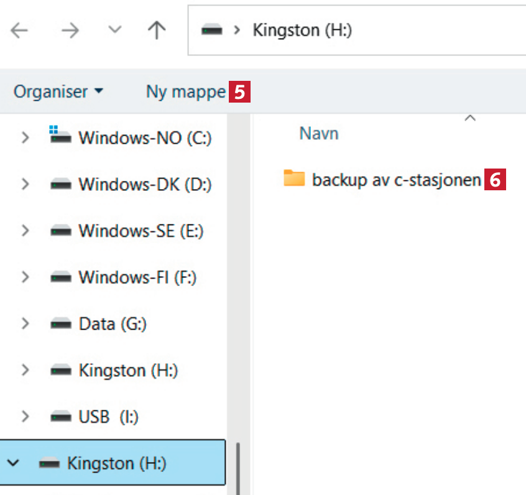Expand the Windows-SE (E:) tree node

pos(25,231)
